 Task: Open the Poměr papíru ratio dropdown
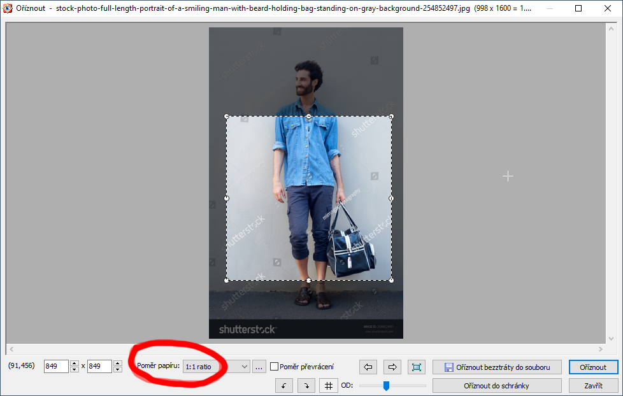click(x=216, y=367)
